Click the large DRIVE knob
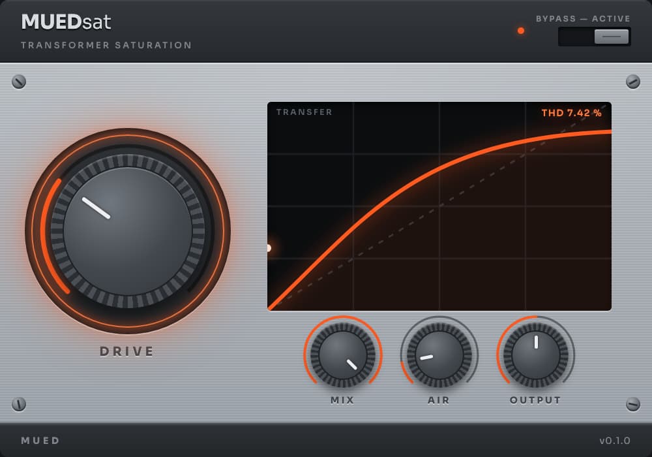Screen dimensions: 652x457 [x=128, y=231]
